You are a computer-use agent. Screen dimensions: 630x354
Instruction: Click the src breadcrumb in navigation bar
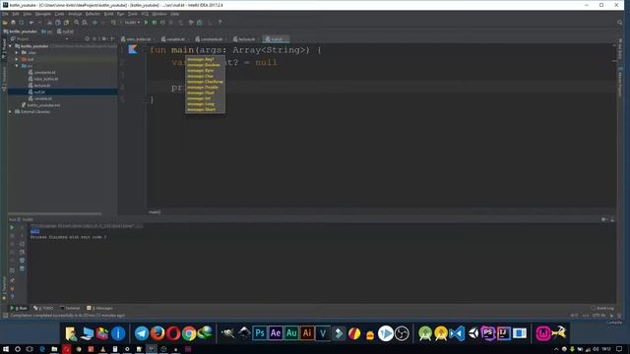pos(47,31)
